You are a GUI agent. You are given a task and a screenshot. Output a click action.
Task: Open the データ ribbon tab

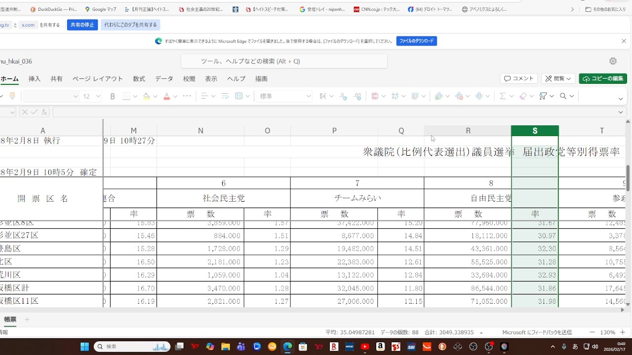[164, 79]
